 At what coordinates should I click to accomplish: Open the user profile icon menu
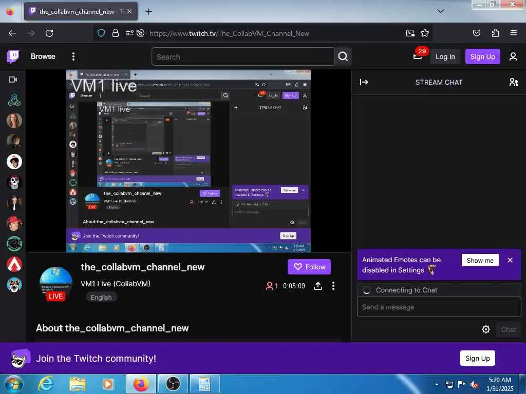coord(513,56)
